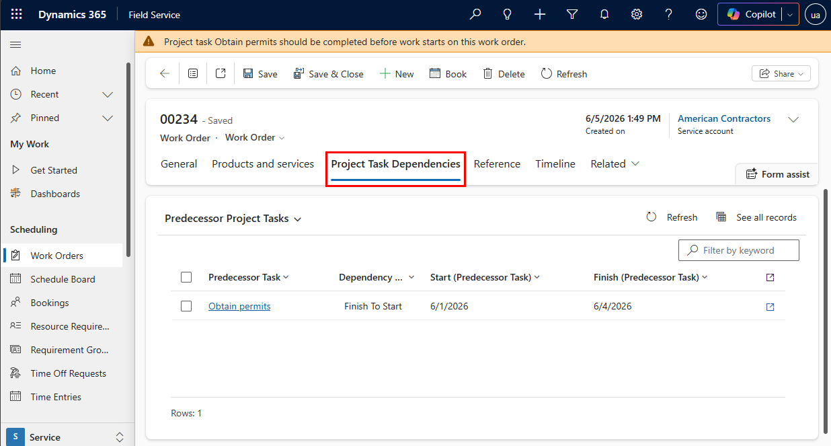The width and height of the screenshot is (831, 446).
Task: Open the lightbulb assistant icon
Action: pos(508,14)
